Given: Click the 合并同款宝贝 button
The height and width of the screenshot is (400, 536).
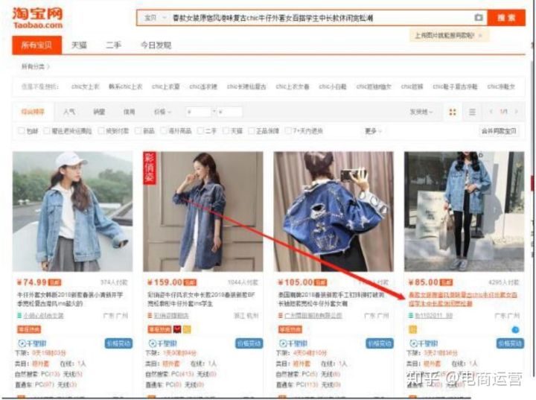Looking at the screenshot, I should click(499, 130).
